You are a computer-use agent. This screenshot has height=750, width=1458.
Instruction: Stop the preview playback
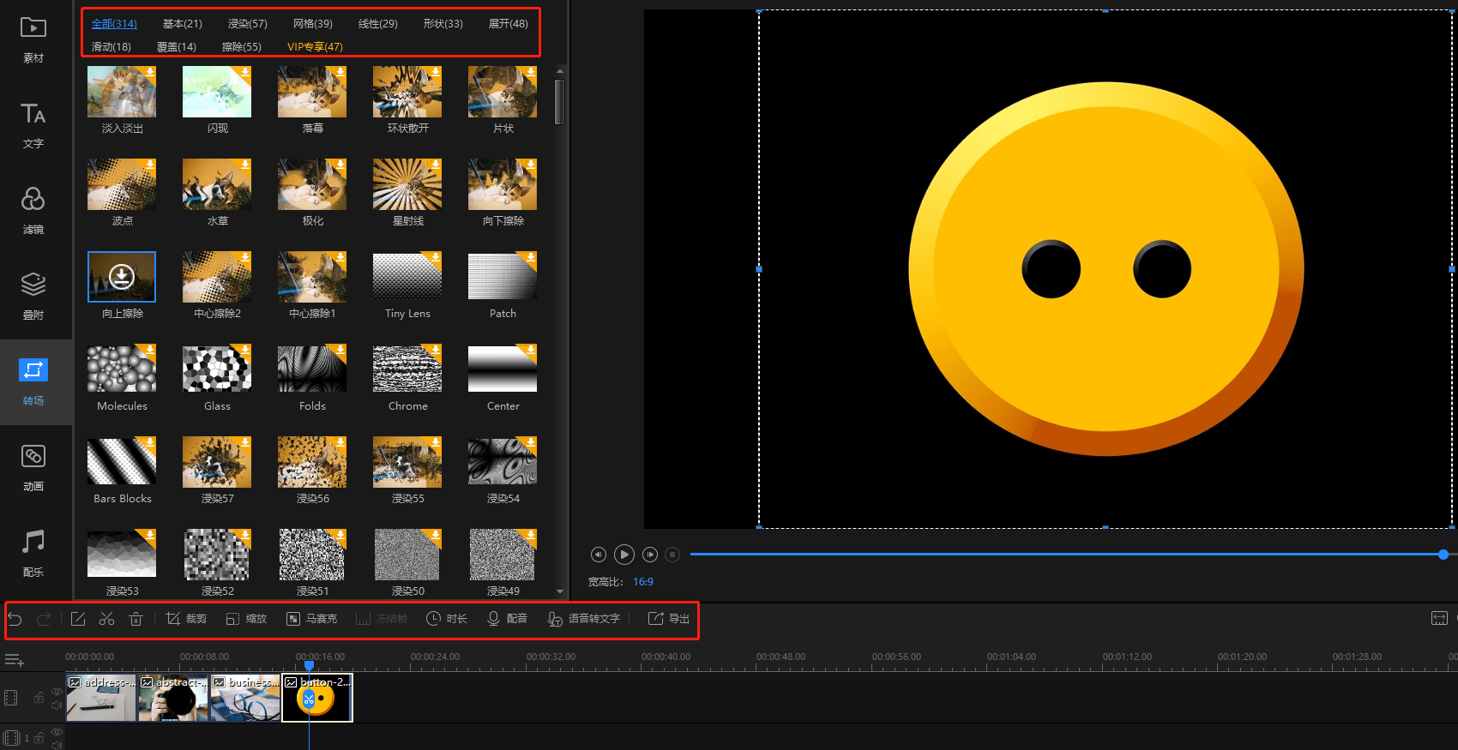coord(672,555)
